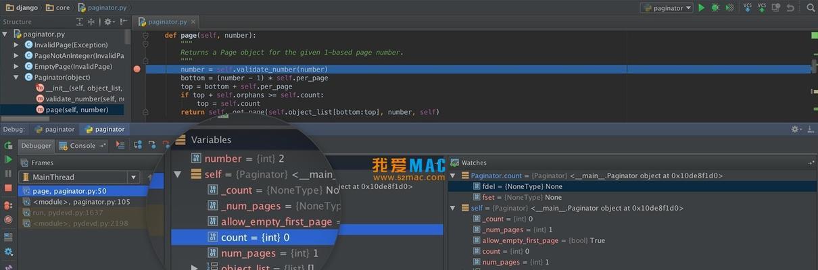818x270 pixels.
Task: Select fset watch entry
Action: click(516, 197)
